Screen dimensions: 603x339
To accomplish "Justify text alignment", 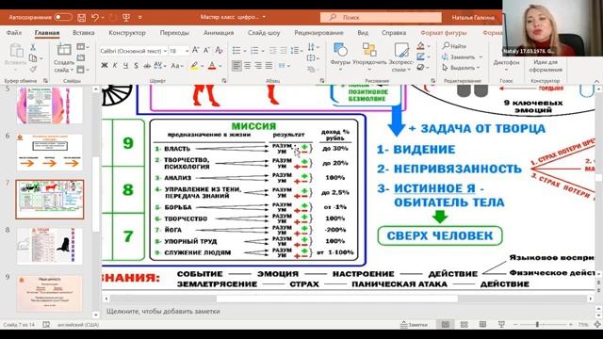I will click(x=269, y=66).
